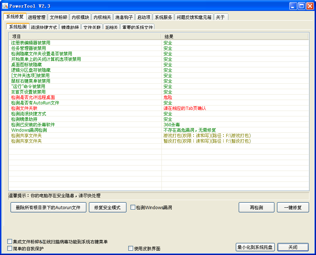Select the 重要的系统文件 sub-tab

point(137,27)
